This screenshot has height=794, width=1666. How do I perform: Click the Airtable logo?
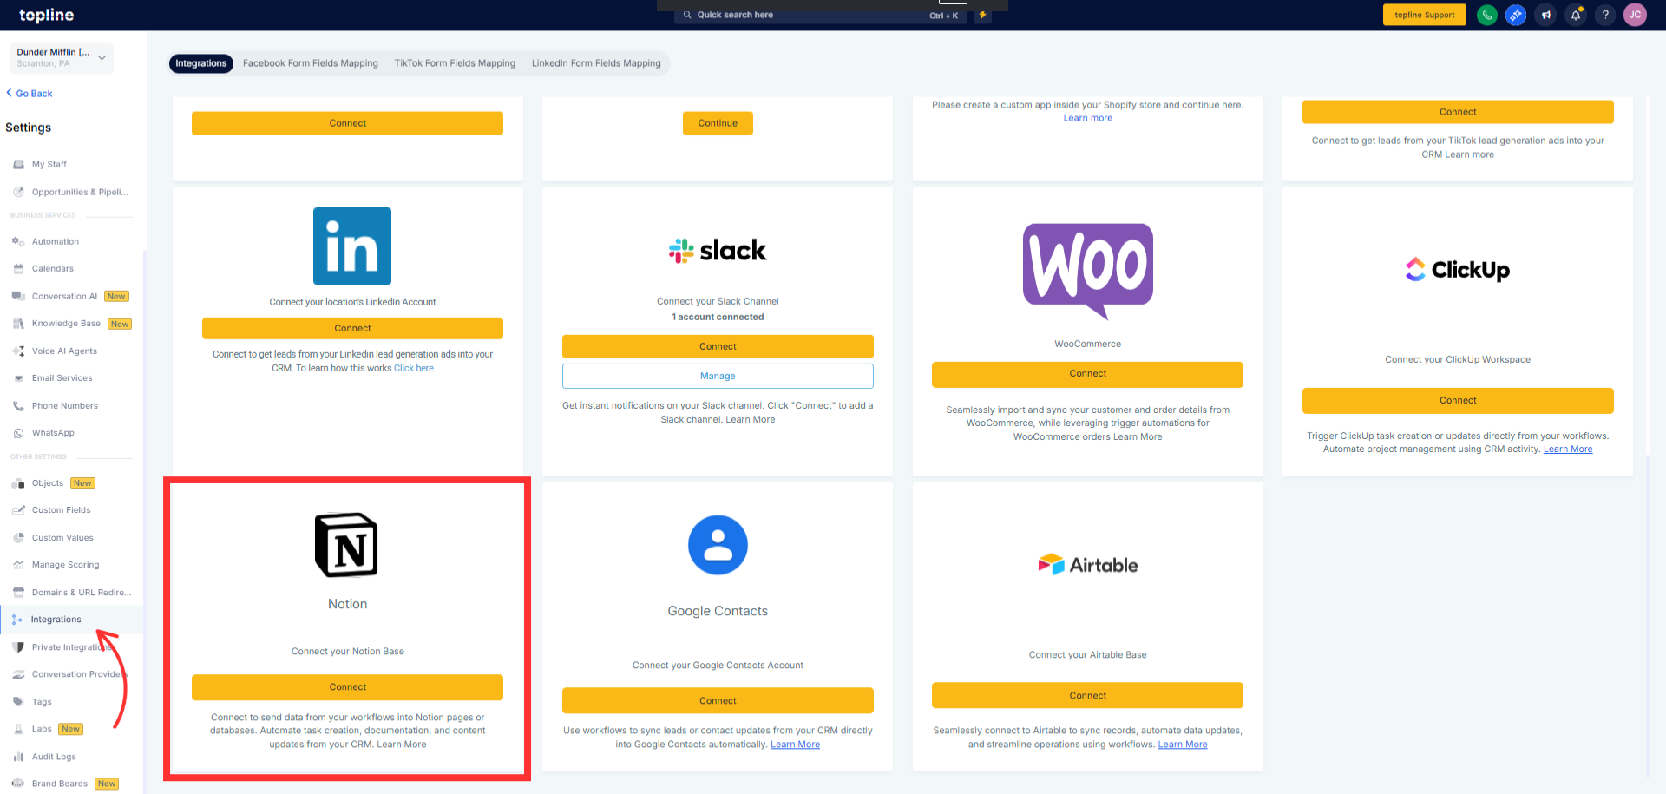[1088, 565]
